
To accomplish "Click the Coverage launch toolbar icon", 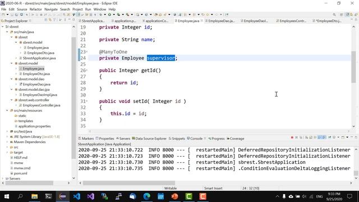I will tap(118, 15).
